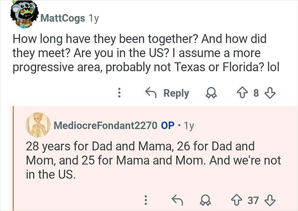This screenshot has height=211, width=298.
Task: Upvote MattCogs's comment
Action: pos(242,93)
